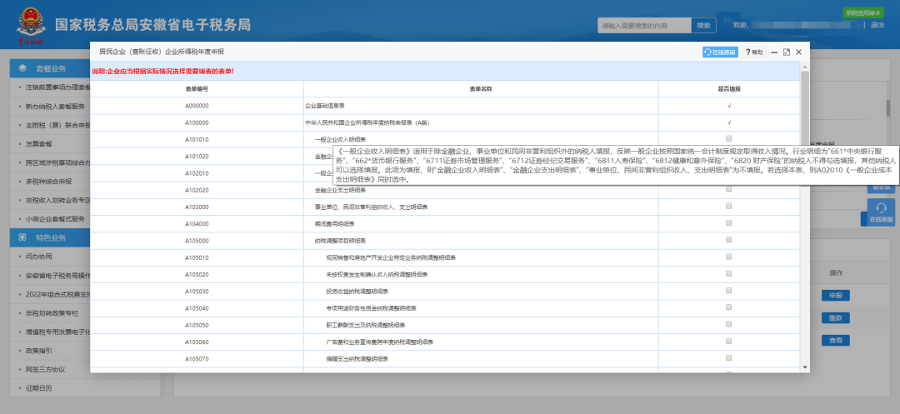The width and height of the screenshot is (900, 414).
Task: Open 在线咨询 online consultation in dialog header
Action: [x=720, y=52]
